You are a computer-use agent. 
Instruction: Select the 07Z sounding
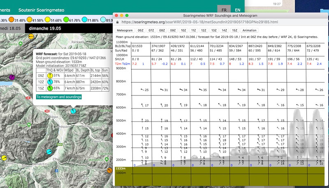point(151,30)
